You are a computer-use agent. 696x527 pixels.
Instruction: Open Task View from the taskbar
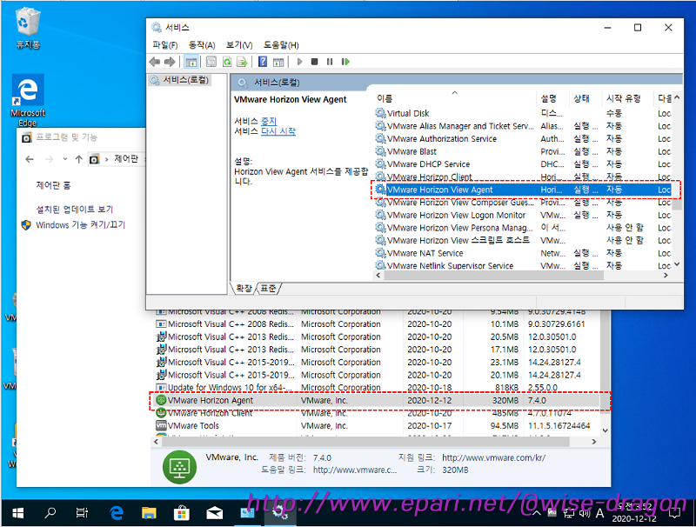pos(82,513)
